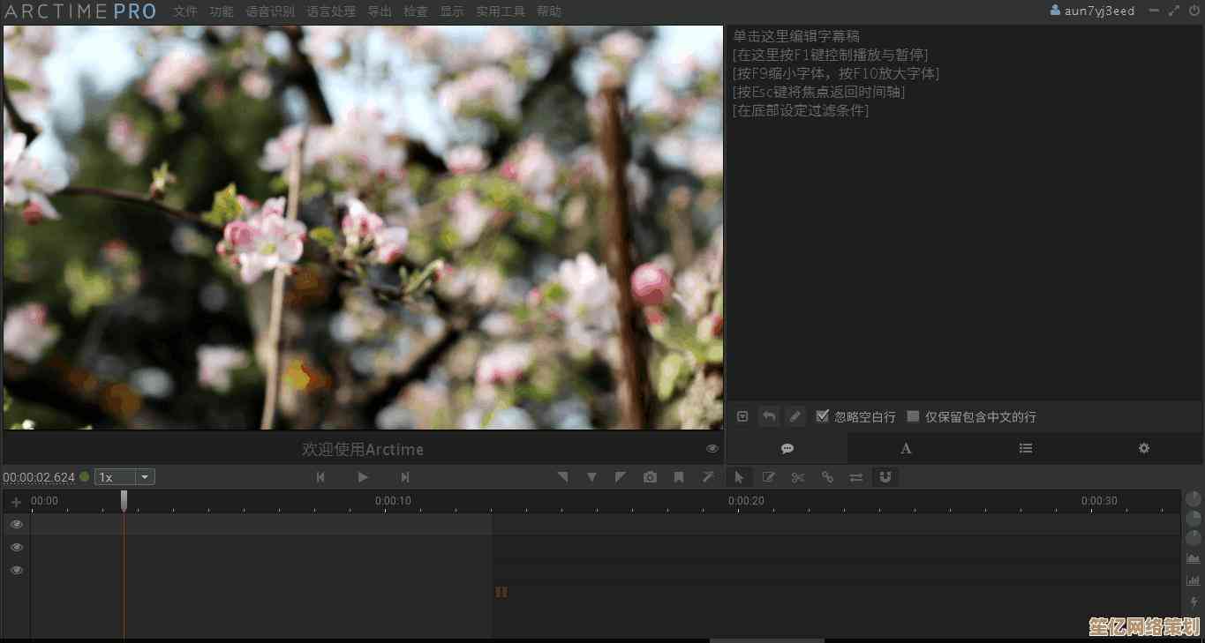Image resolution: width=1205 pixels, height=643 pixels.
Task: Check the 仅保留包含中文的行 checkbox
Action: coord(914,416)
